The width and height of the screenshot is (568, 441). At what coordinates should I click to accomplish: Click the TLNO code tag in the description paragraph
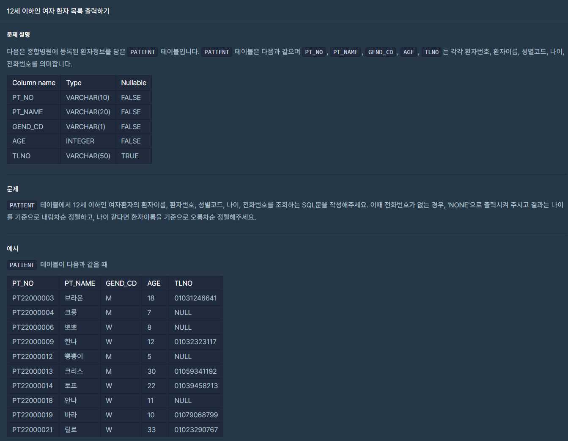pyautogui.click(x=431, y=52)
